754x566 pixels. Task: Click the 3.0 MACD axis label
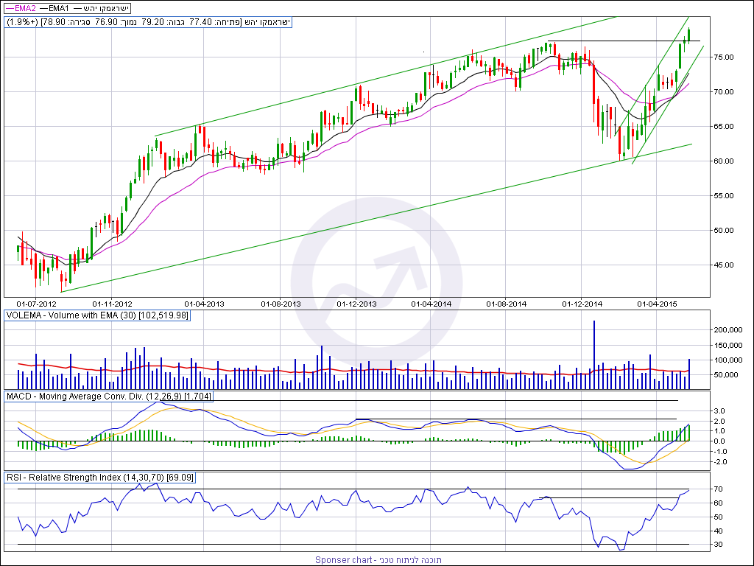pyautogui.click(x=719, y=411)
